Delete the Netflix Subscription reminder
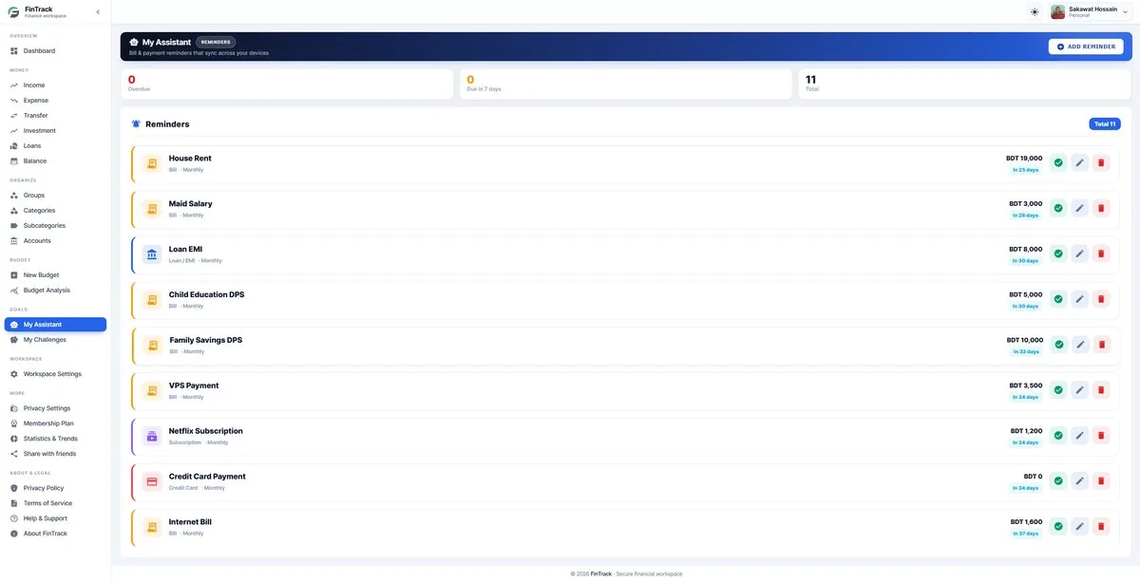The image size is (1140, 582). 1101,436
